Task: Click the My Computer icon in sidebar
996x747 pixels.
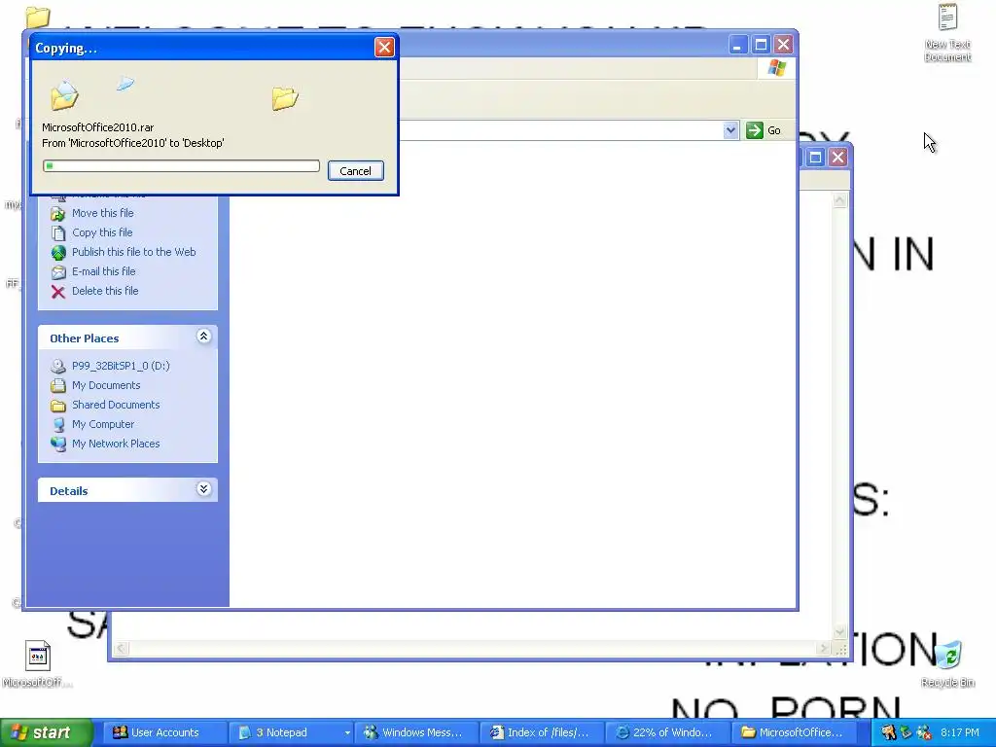Action: [x=57, y=424]
